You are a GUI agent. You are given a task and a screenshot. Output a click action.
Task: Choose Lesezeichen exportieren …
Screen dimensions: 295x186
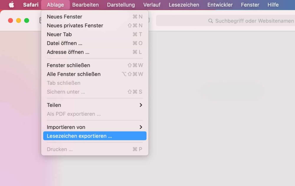click(95, 136)
